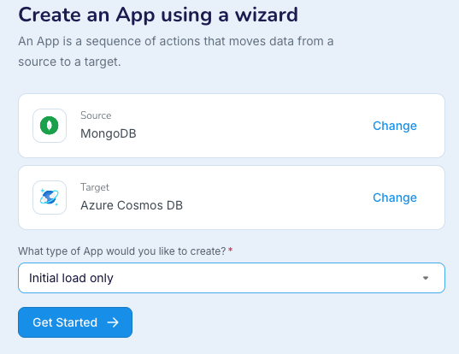Viewport: 459px width, 354px height.
Task: Click the What type of App label
Action: click(122, 251)
